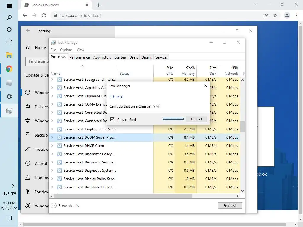303x227 pixels.
Task: Open the Home icon in Settings
Action: 28,48
